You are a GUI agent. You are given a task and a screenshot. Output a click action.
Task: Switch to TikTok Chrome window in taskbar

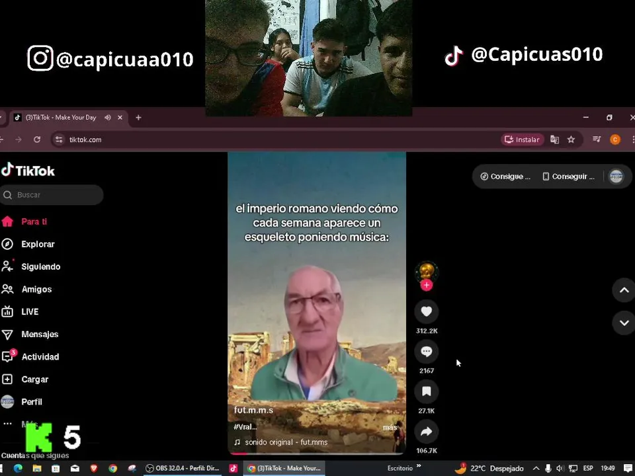click(284, 468)
